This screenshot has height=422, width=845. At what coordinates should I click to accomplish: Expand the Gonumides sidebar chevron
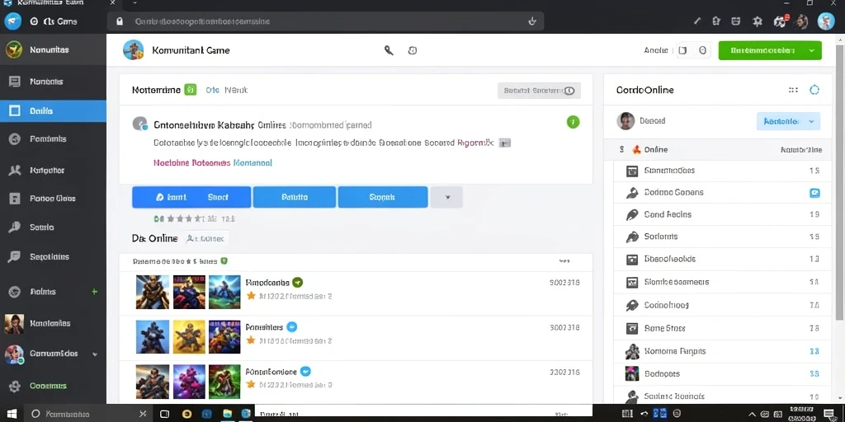tap(96, 354)
